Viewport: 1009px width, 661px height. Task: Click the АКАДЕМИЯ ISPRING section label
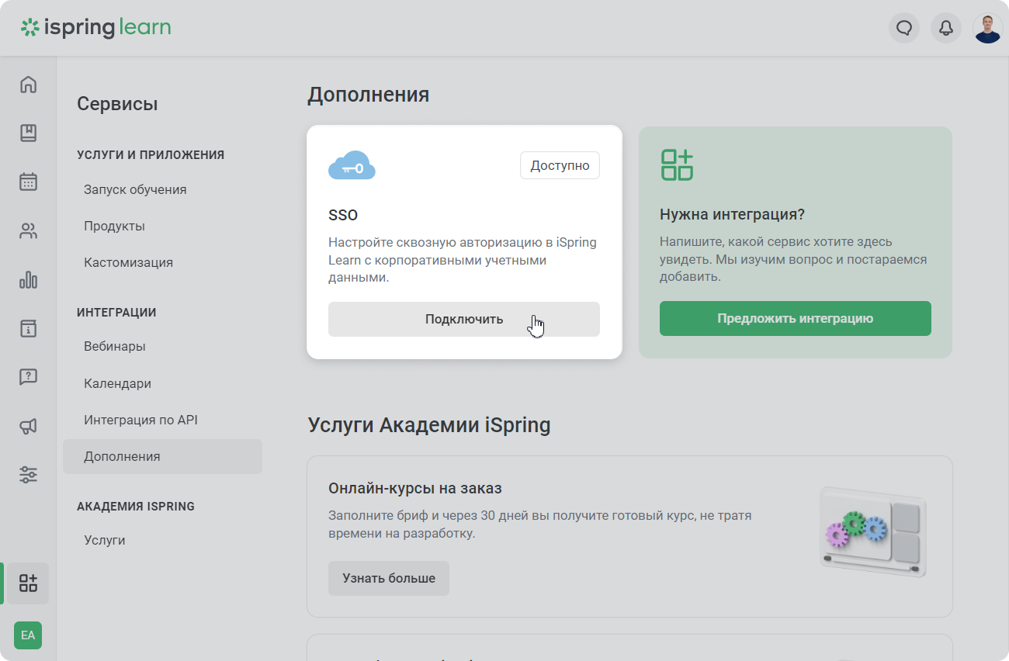point(136,506)
